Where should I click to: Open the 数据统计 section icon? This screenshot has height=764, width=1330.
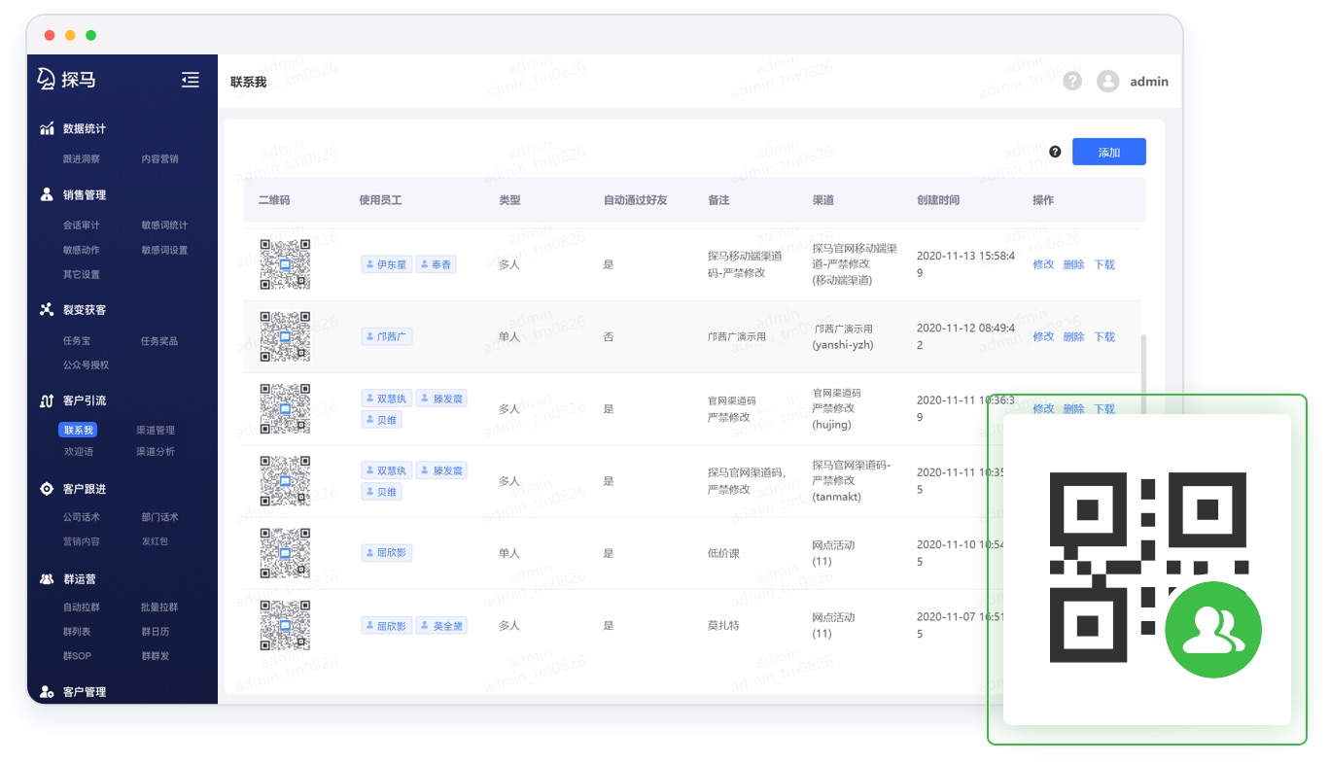coord(47,128)
